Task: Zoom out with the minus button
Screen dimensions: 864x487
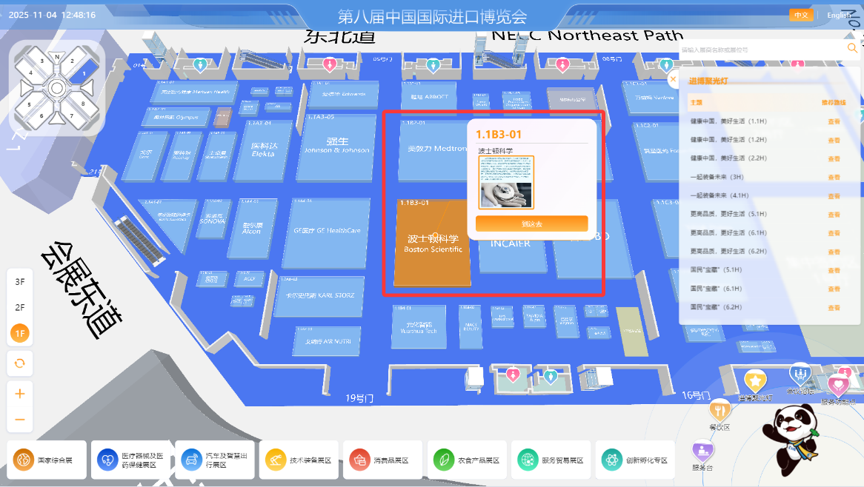Action: tap(20, 420)
